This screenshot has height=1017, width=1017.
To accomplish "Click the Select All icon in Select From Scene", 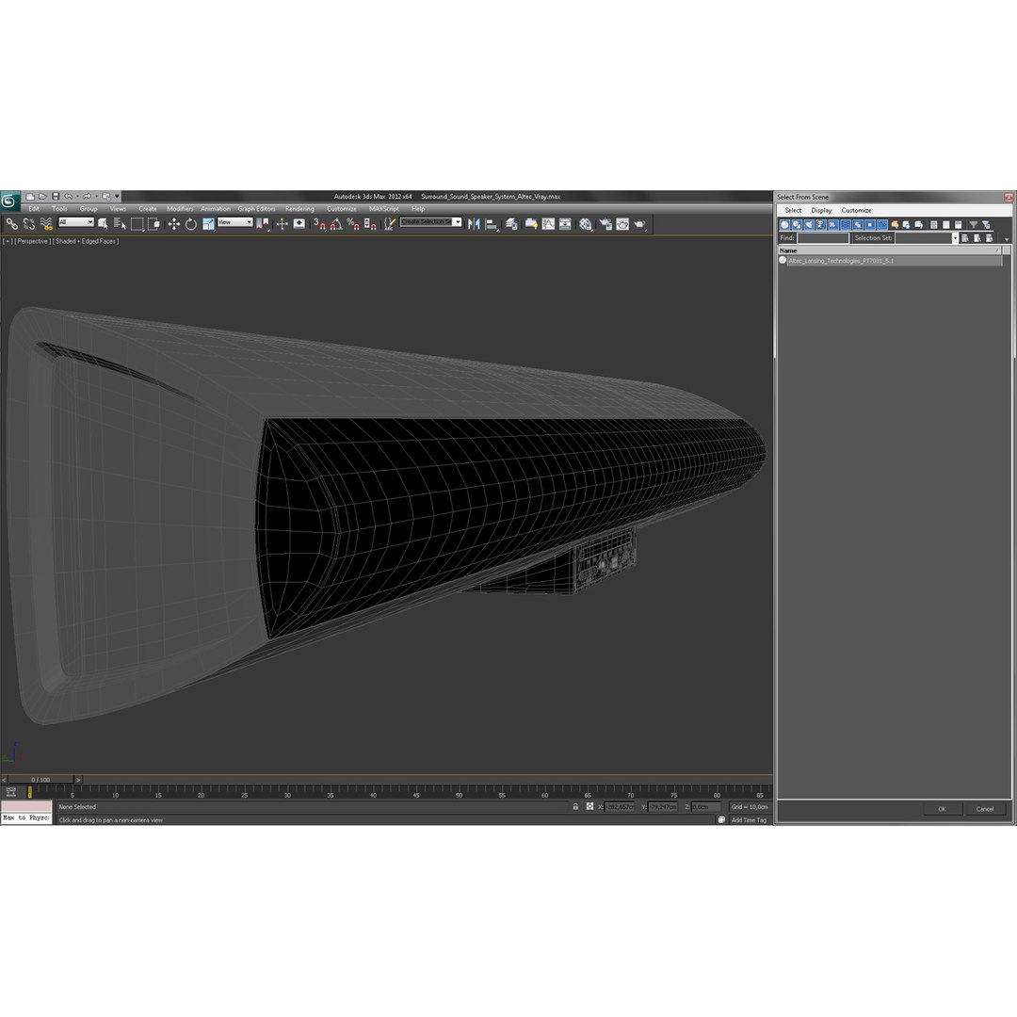I will [x=934, y=224].
